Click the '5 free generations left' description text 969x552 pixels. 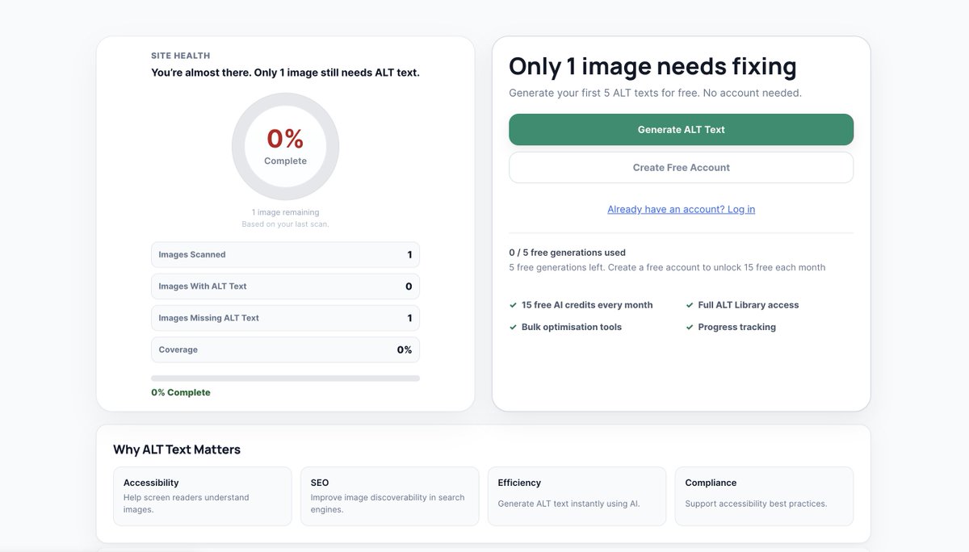[x=667, y=267]
